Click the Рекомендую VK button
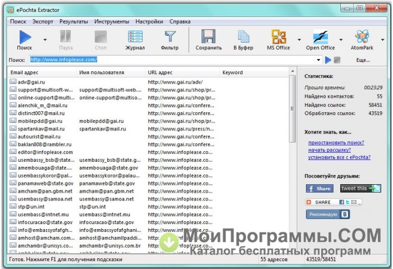393x269 pixels. click(x=328, y=215)
